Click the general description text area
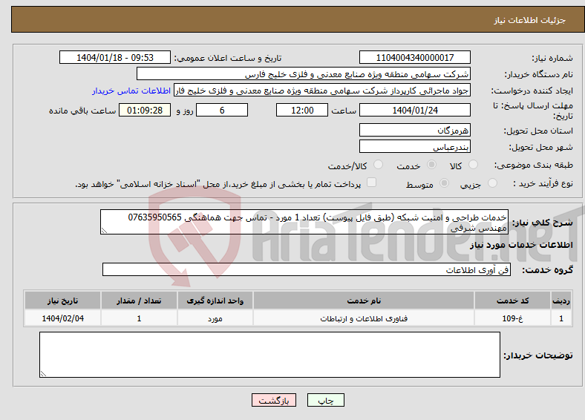 (304, 222)
